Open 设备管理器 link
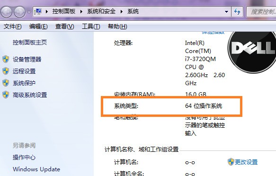This screenshot has width=276, height=176. coord(27,60)
